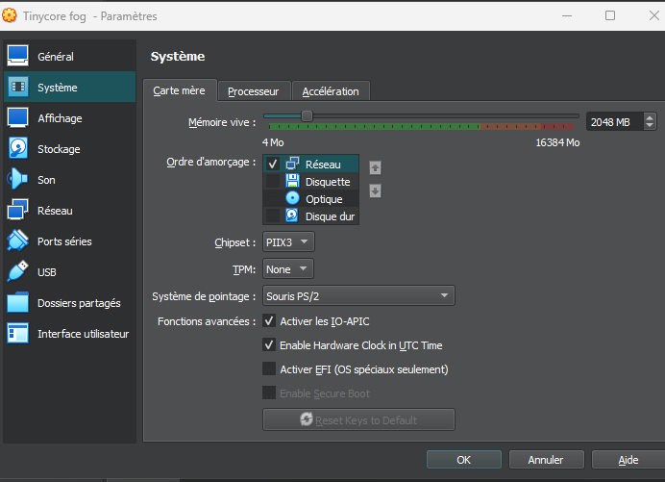
Task: Open the Stockage disk icon
Action: 18,148
